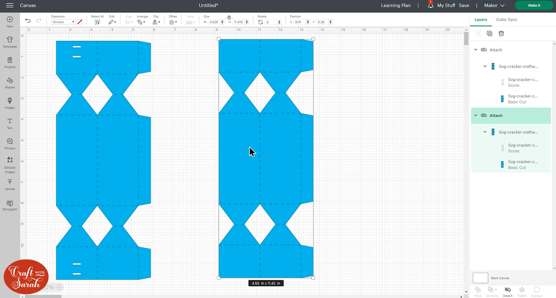
Task: Collapse the first Attach group
Action: tap(476, 50)
